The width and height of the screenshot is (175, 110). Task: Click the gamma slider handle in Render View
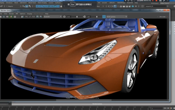97,17
